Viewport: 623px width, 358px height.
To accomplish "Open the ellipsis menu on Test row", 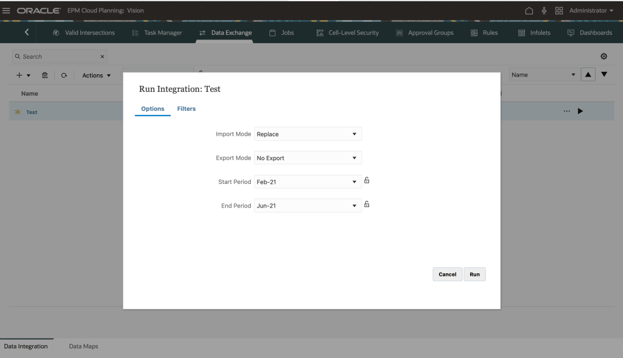I will 566,111.
